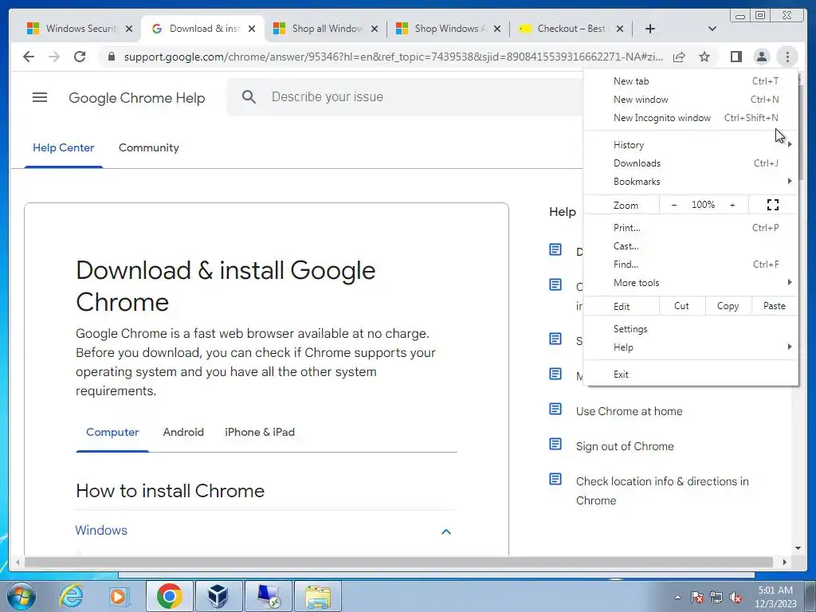Screen dimensions: 816x612
Task: Switch to the Shop all Windows tab
Action: tap(327, 29)
